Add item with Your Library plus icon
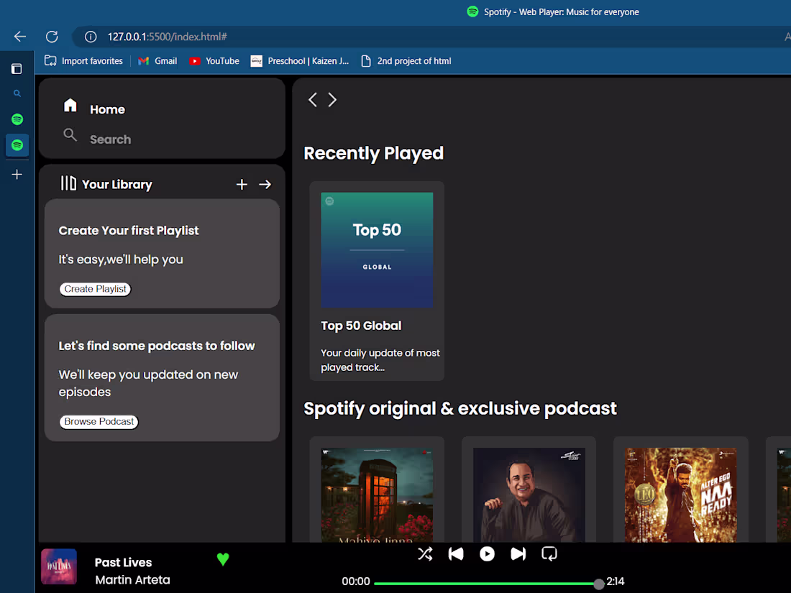The image size is (791, 593). 242,184
